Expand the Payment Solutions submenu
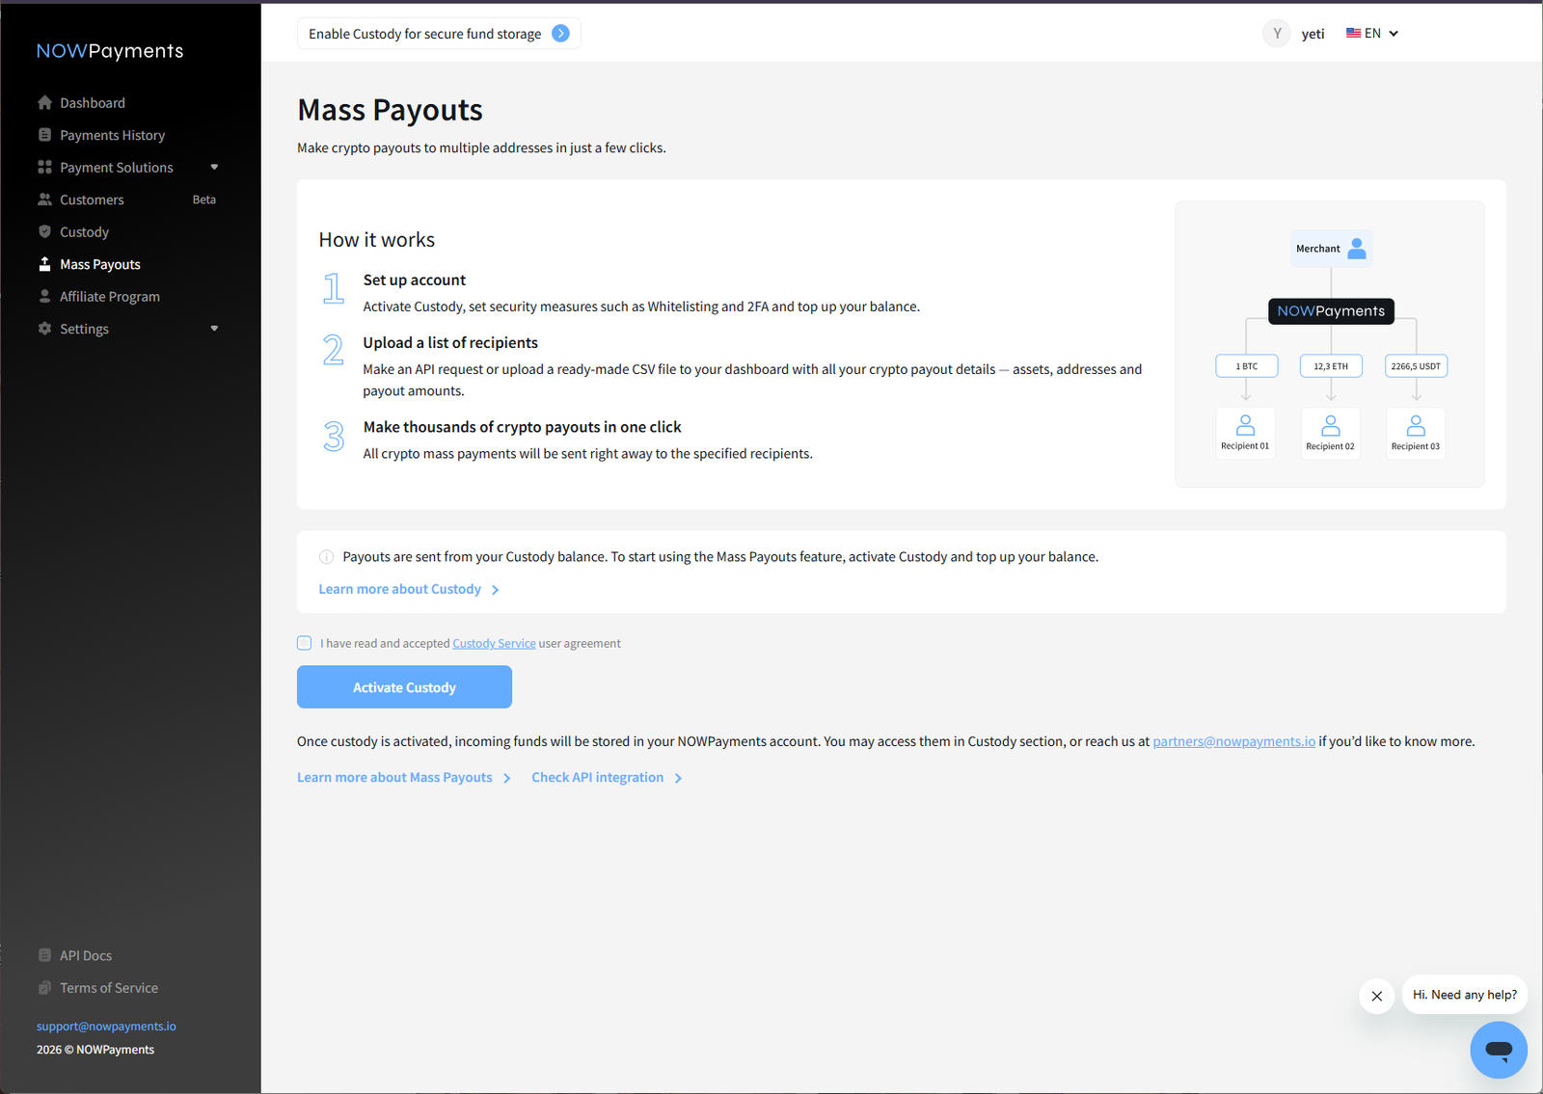The image size is (1543, 1094). point(213,167)
